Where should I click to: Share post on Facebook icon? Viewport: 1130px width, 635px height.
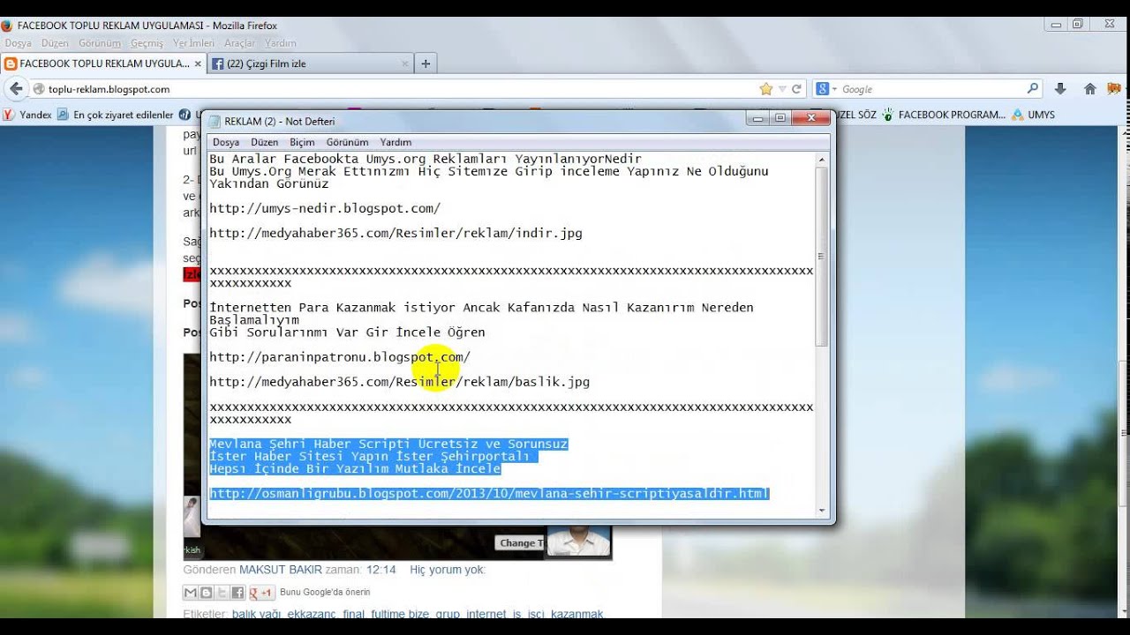(x=238, y=593)
